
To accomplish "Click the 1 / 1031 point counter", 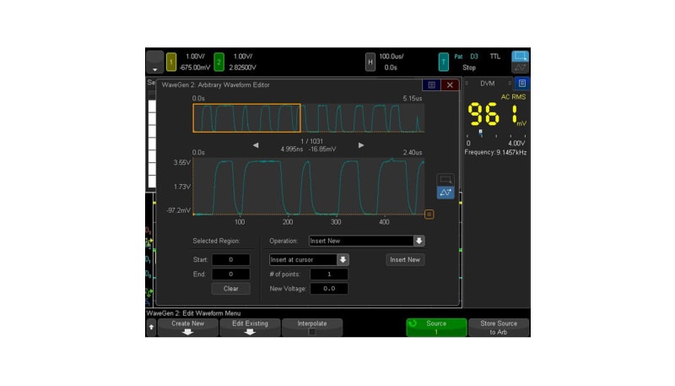I will [x=311, y=141].
